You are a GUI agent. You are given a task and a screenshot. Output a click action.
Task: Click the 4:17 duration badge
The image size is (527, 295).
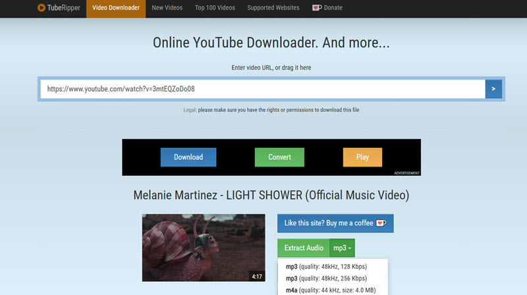tap(257, 277)
